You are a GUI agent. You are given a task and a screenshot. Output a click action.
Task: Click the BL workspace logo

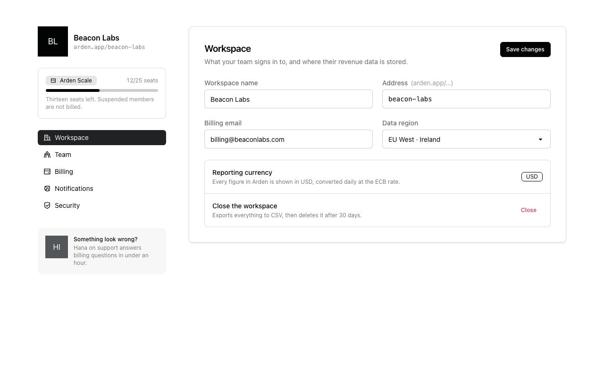click(53, 41)
